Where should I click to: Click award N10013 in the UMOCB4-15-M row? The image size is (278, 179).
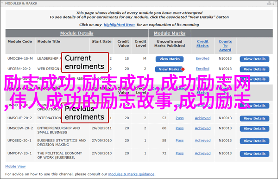point(225,58)
